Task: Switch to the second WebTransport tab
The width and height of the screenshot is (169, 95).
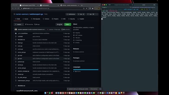Action: (49, 5)
